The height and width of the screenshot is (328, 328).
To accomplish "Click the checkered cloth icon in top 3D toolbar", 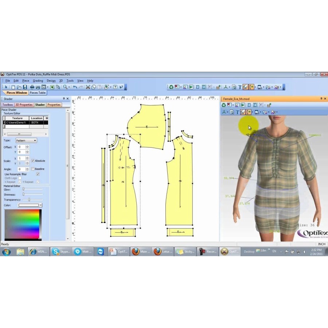I will coord(218,87).
